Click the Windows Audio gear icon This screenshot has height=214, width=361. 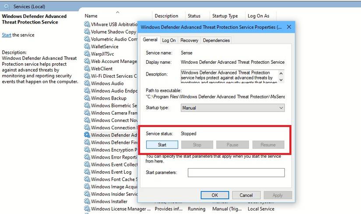point(87,83)
